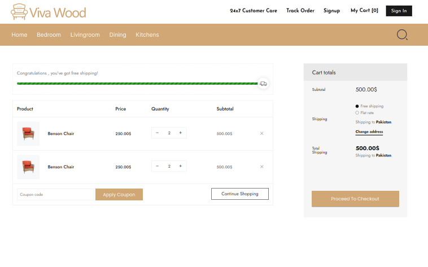Open the Kitchens menu item
Image resolution: width=428 pixels, height=267 pixels.
[x=147, y=35]
